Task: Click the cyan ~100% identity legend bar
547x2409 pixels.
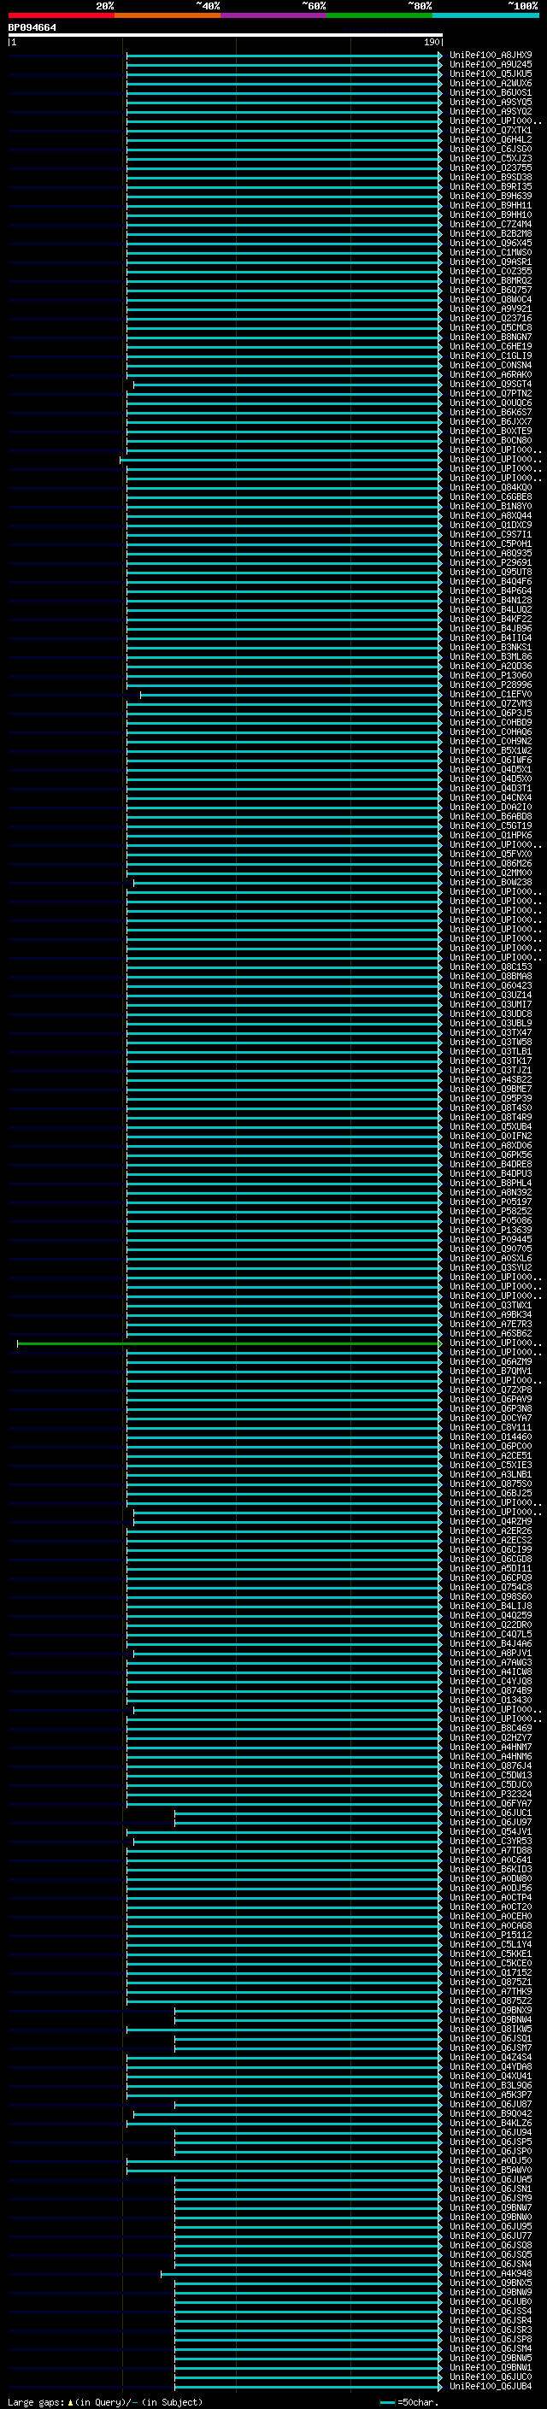Action: point(485,15)
